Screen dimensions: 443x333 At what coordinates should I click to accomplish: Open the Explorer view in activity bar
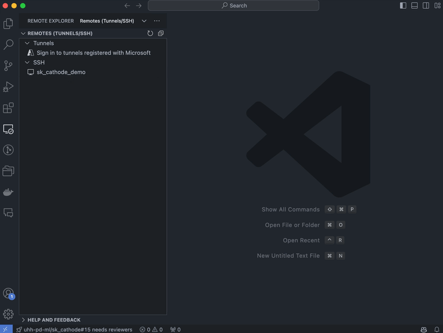(8, 23)
